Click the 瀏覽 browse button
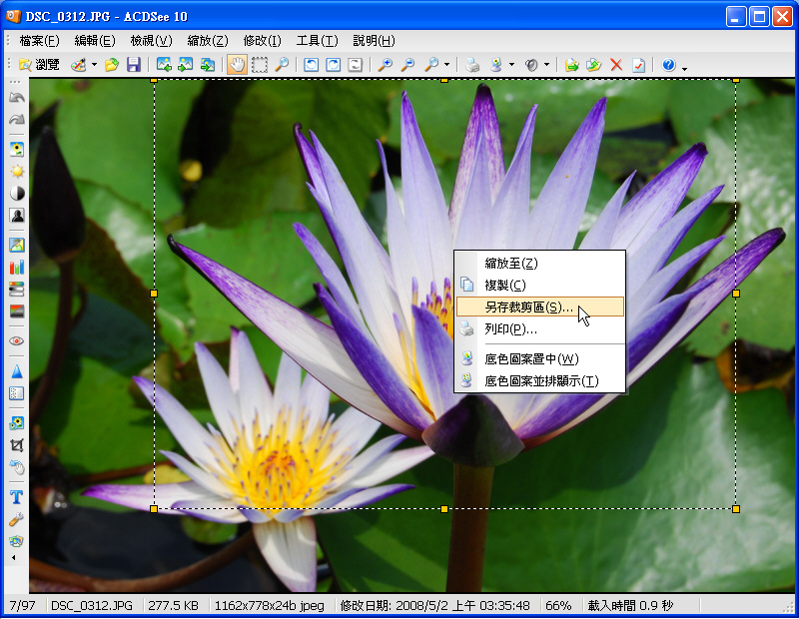Screen dimensions: 799x619 [38, 65]
